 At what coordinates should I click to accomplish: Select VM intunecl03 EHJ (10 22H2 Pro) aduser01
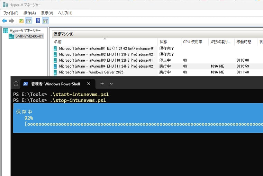coord(106,60)
